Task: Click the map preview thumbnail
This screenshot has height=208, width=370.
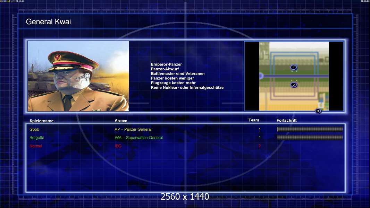Action: [294, 76]
